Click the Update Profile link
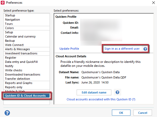The height and width of the screenshot is (117, 157). point(69,49)
